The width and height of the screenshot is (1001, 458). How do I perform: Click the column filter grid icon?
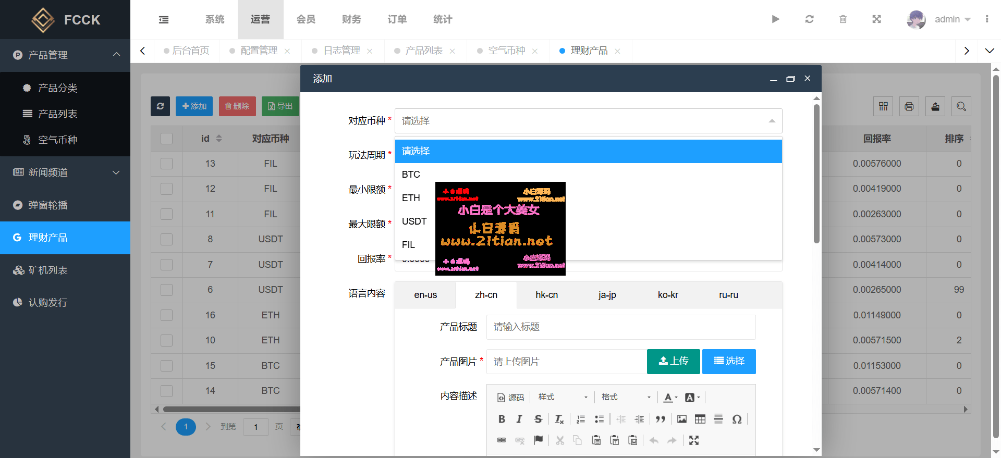pos(883,106)
